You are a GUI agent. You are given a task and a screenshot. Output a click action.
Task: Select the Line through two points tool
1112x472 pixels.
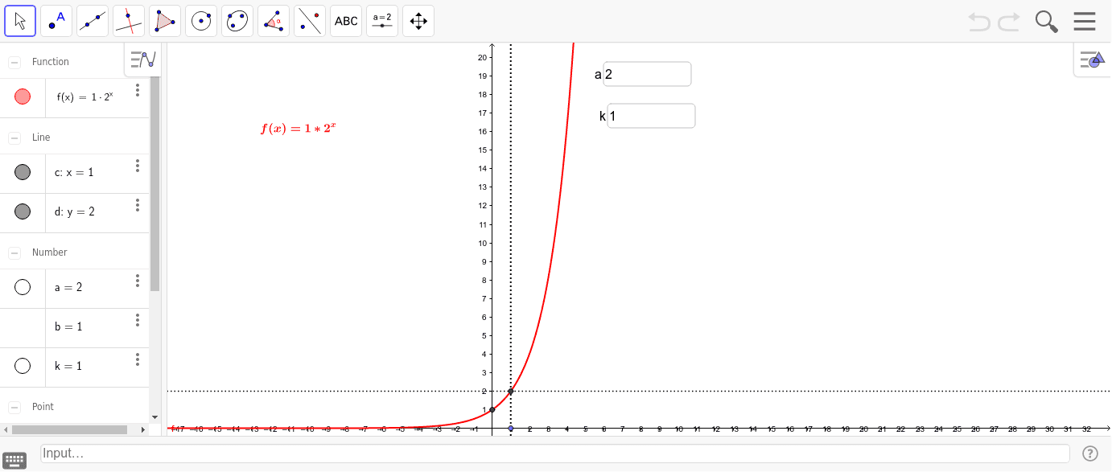coord(93,21)
